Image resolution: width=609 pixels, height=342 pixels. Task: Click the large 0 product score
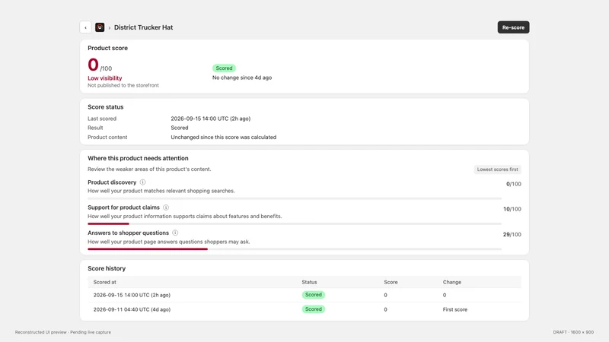(93, 65)
